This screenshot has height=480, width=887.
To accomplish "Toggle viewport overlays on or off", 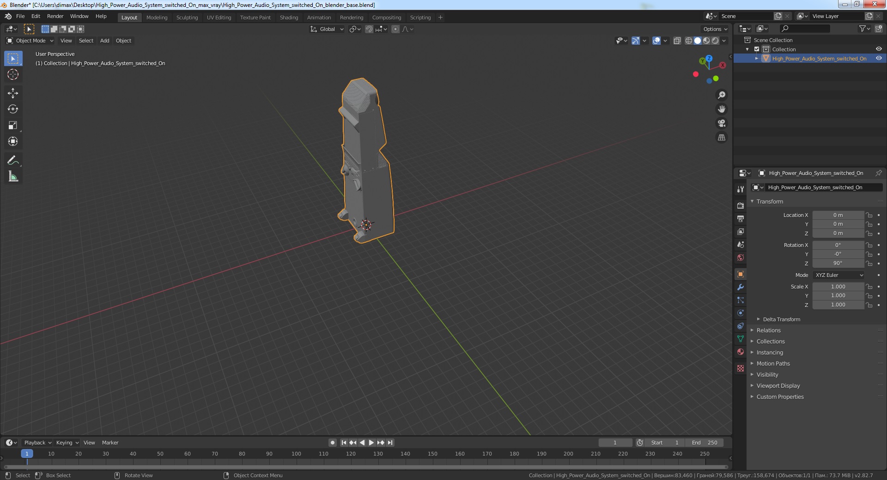I will tap(656, 41).
